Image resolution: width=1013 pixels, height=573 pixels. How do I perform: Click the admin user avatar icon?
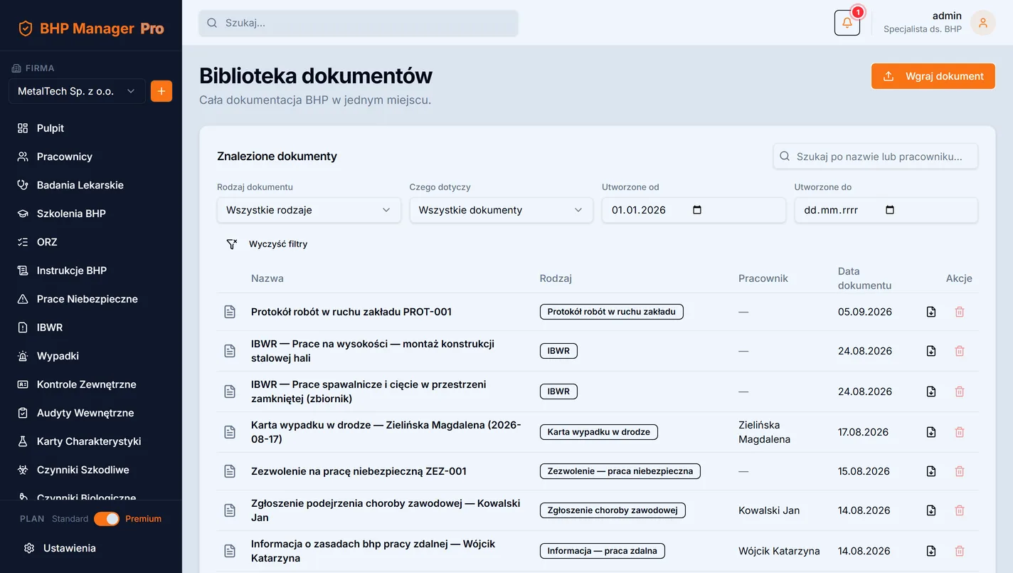click(983, 23)
